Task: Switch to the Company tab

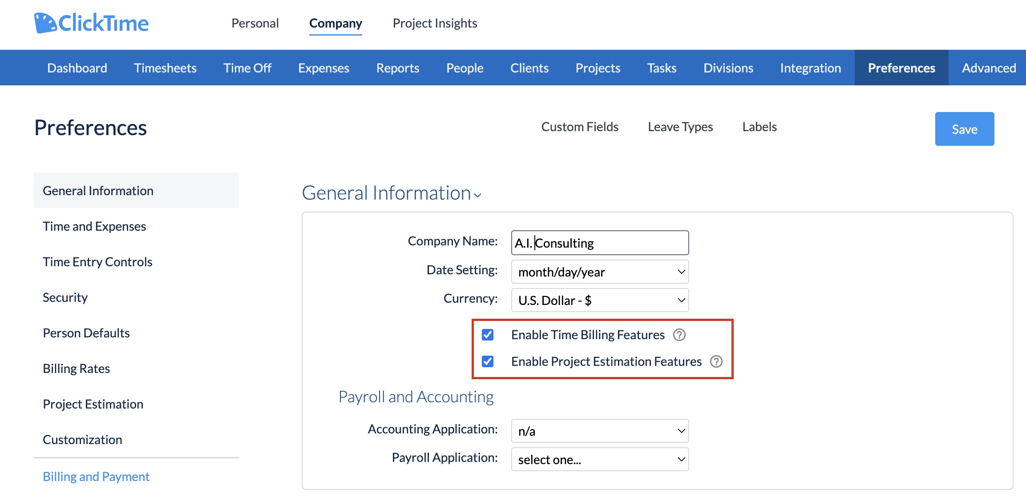Action: coord(335,23)
